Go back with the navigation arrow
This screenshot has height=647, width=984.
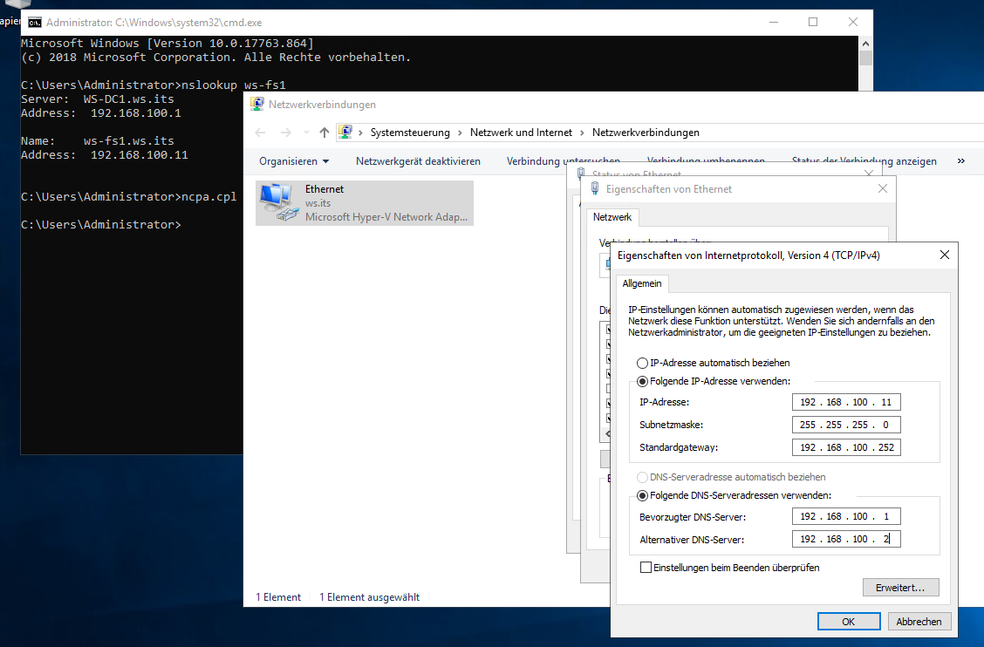[261, 133]
